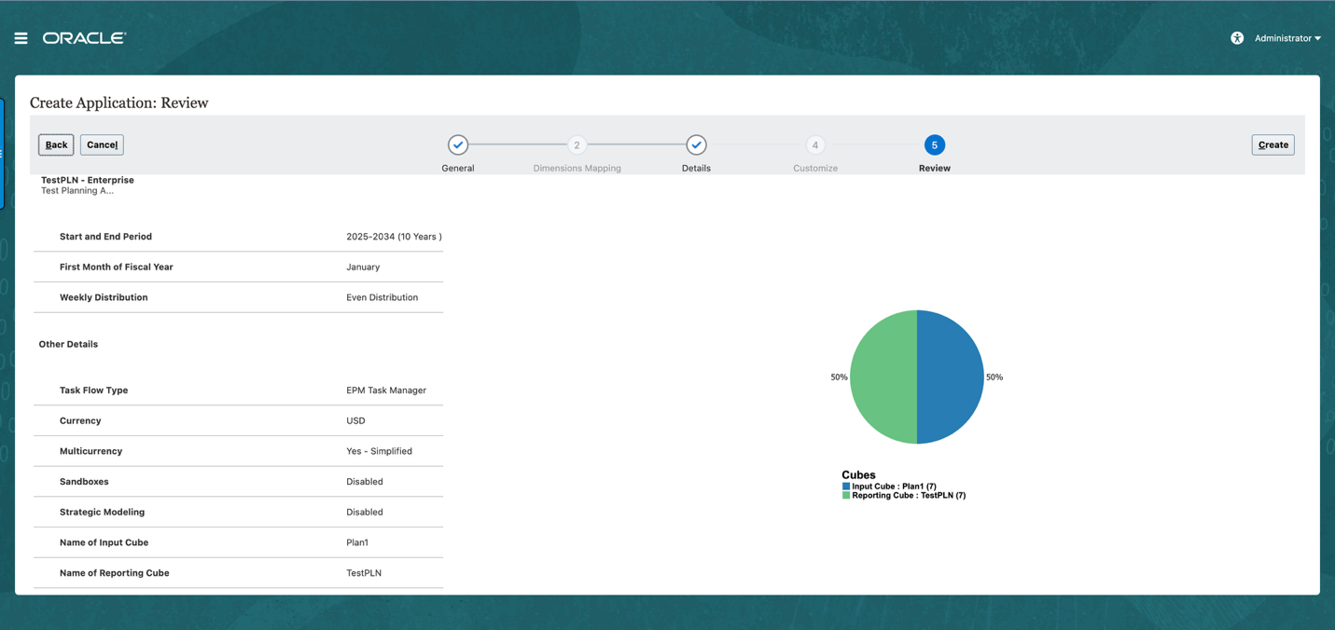Open the General step label
This screenshot has height=630, width=1335.
(458, 169)
